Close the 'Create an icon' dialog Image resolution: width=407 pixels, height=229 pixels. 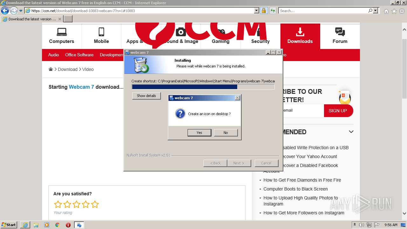(237, 98)
